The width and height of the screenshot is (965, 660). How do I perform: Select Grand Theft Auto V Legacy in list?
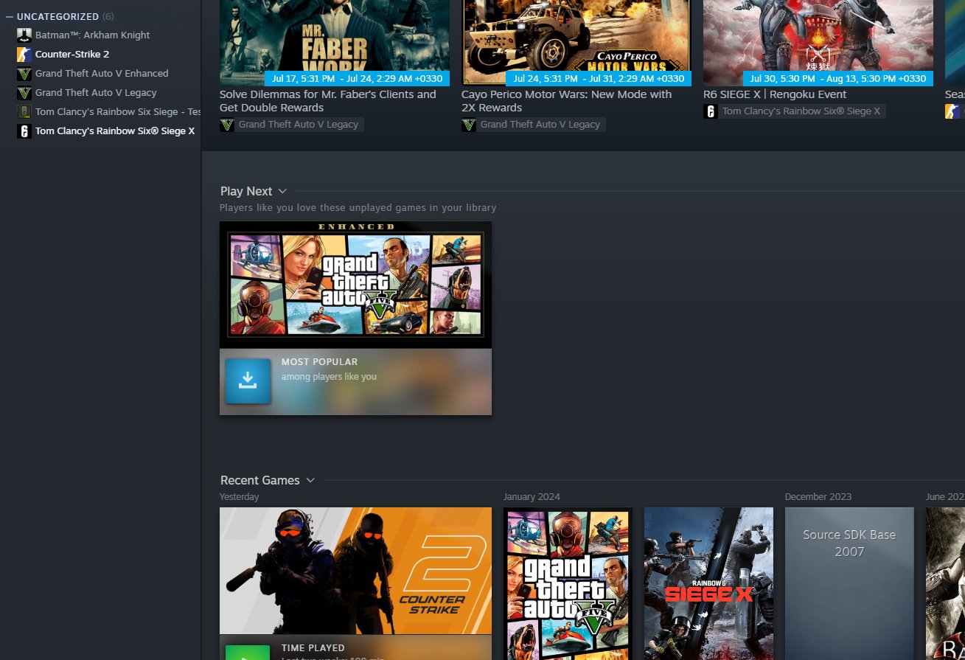click(x=96, y=92)
